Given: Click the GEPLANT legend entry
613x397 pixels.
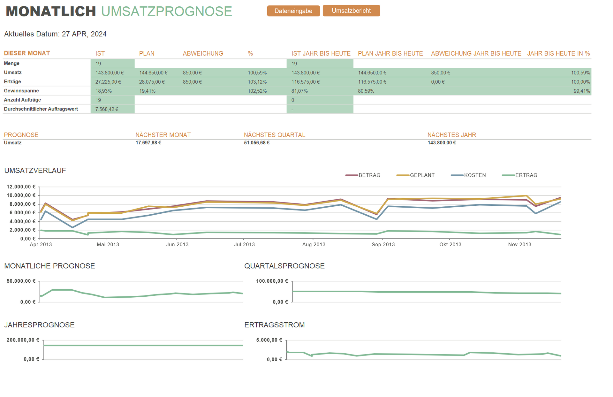Looking at the screenshot, I should coord(422,175).
